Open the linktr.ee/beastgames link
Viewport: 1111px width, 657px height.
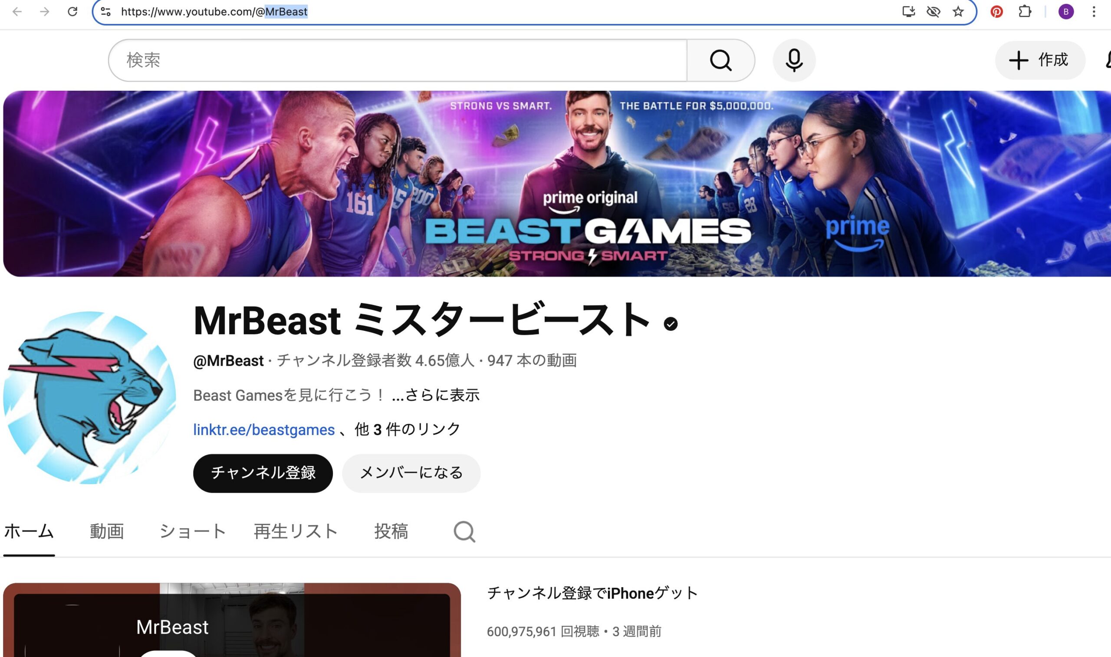point(264,429)
